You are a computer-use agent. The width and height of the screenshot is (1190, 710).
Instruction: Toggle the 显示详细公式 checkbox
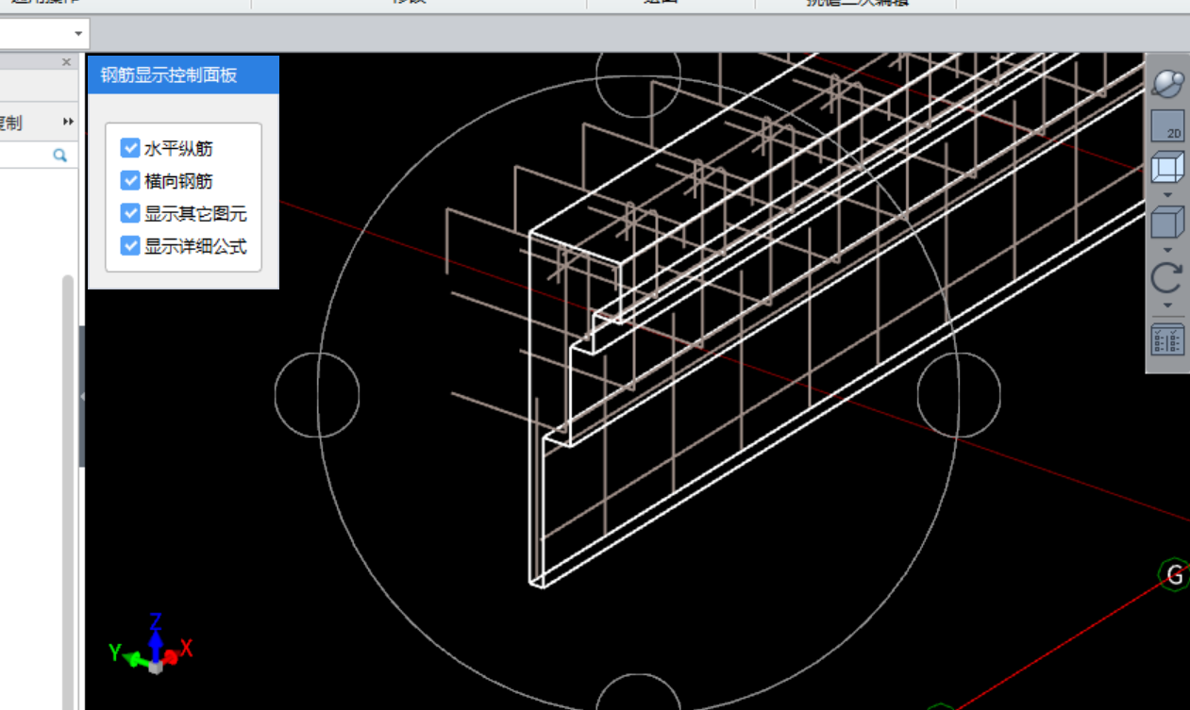click(x=130, y=246)
